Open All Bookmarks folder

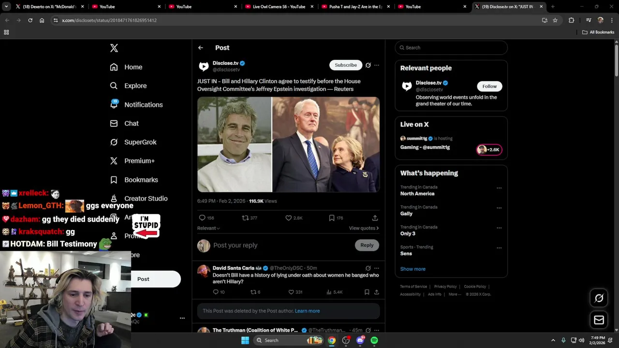(x=598, y=32)
